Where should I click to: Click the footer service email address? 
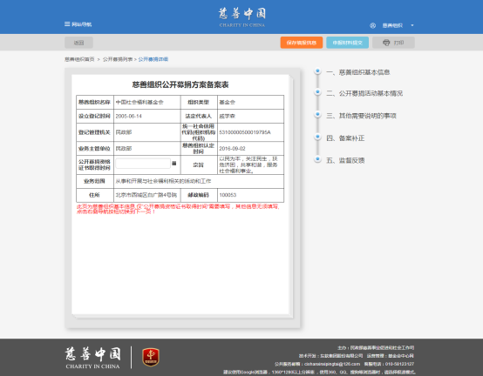(332, 364)
